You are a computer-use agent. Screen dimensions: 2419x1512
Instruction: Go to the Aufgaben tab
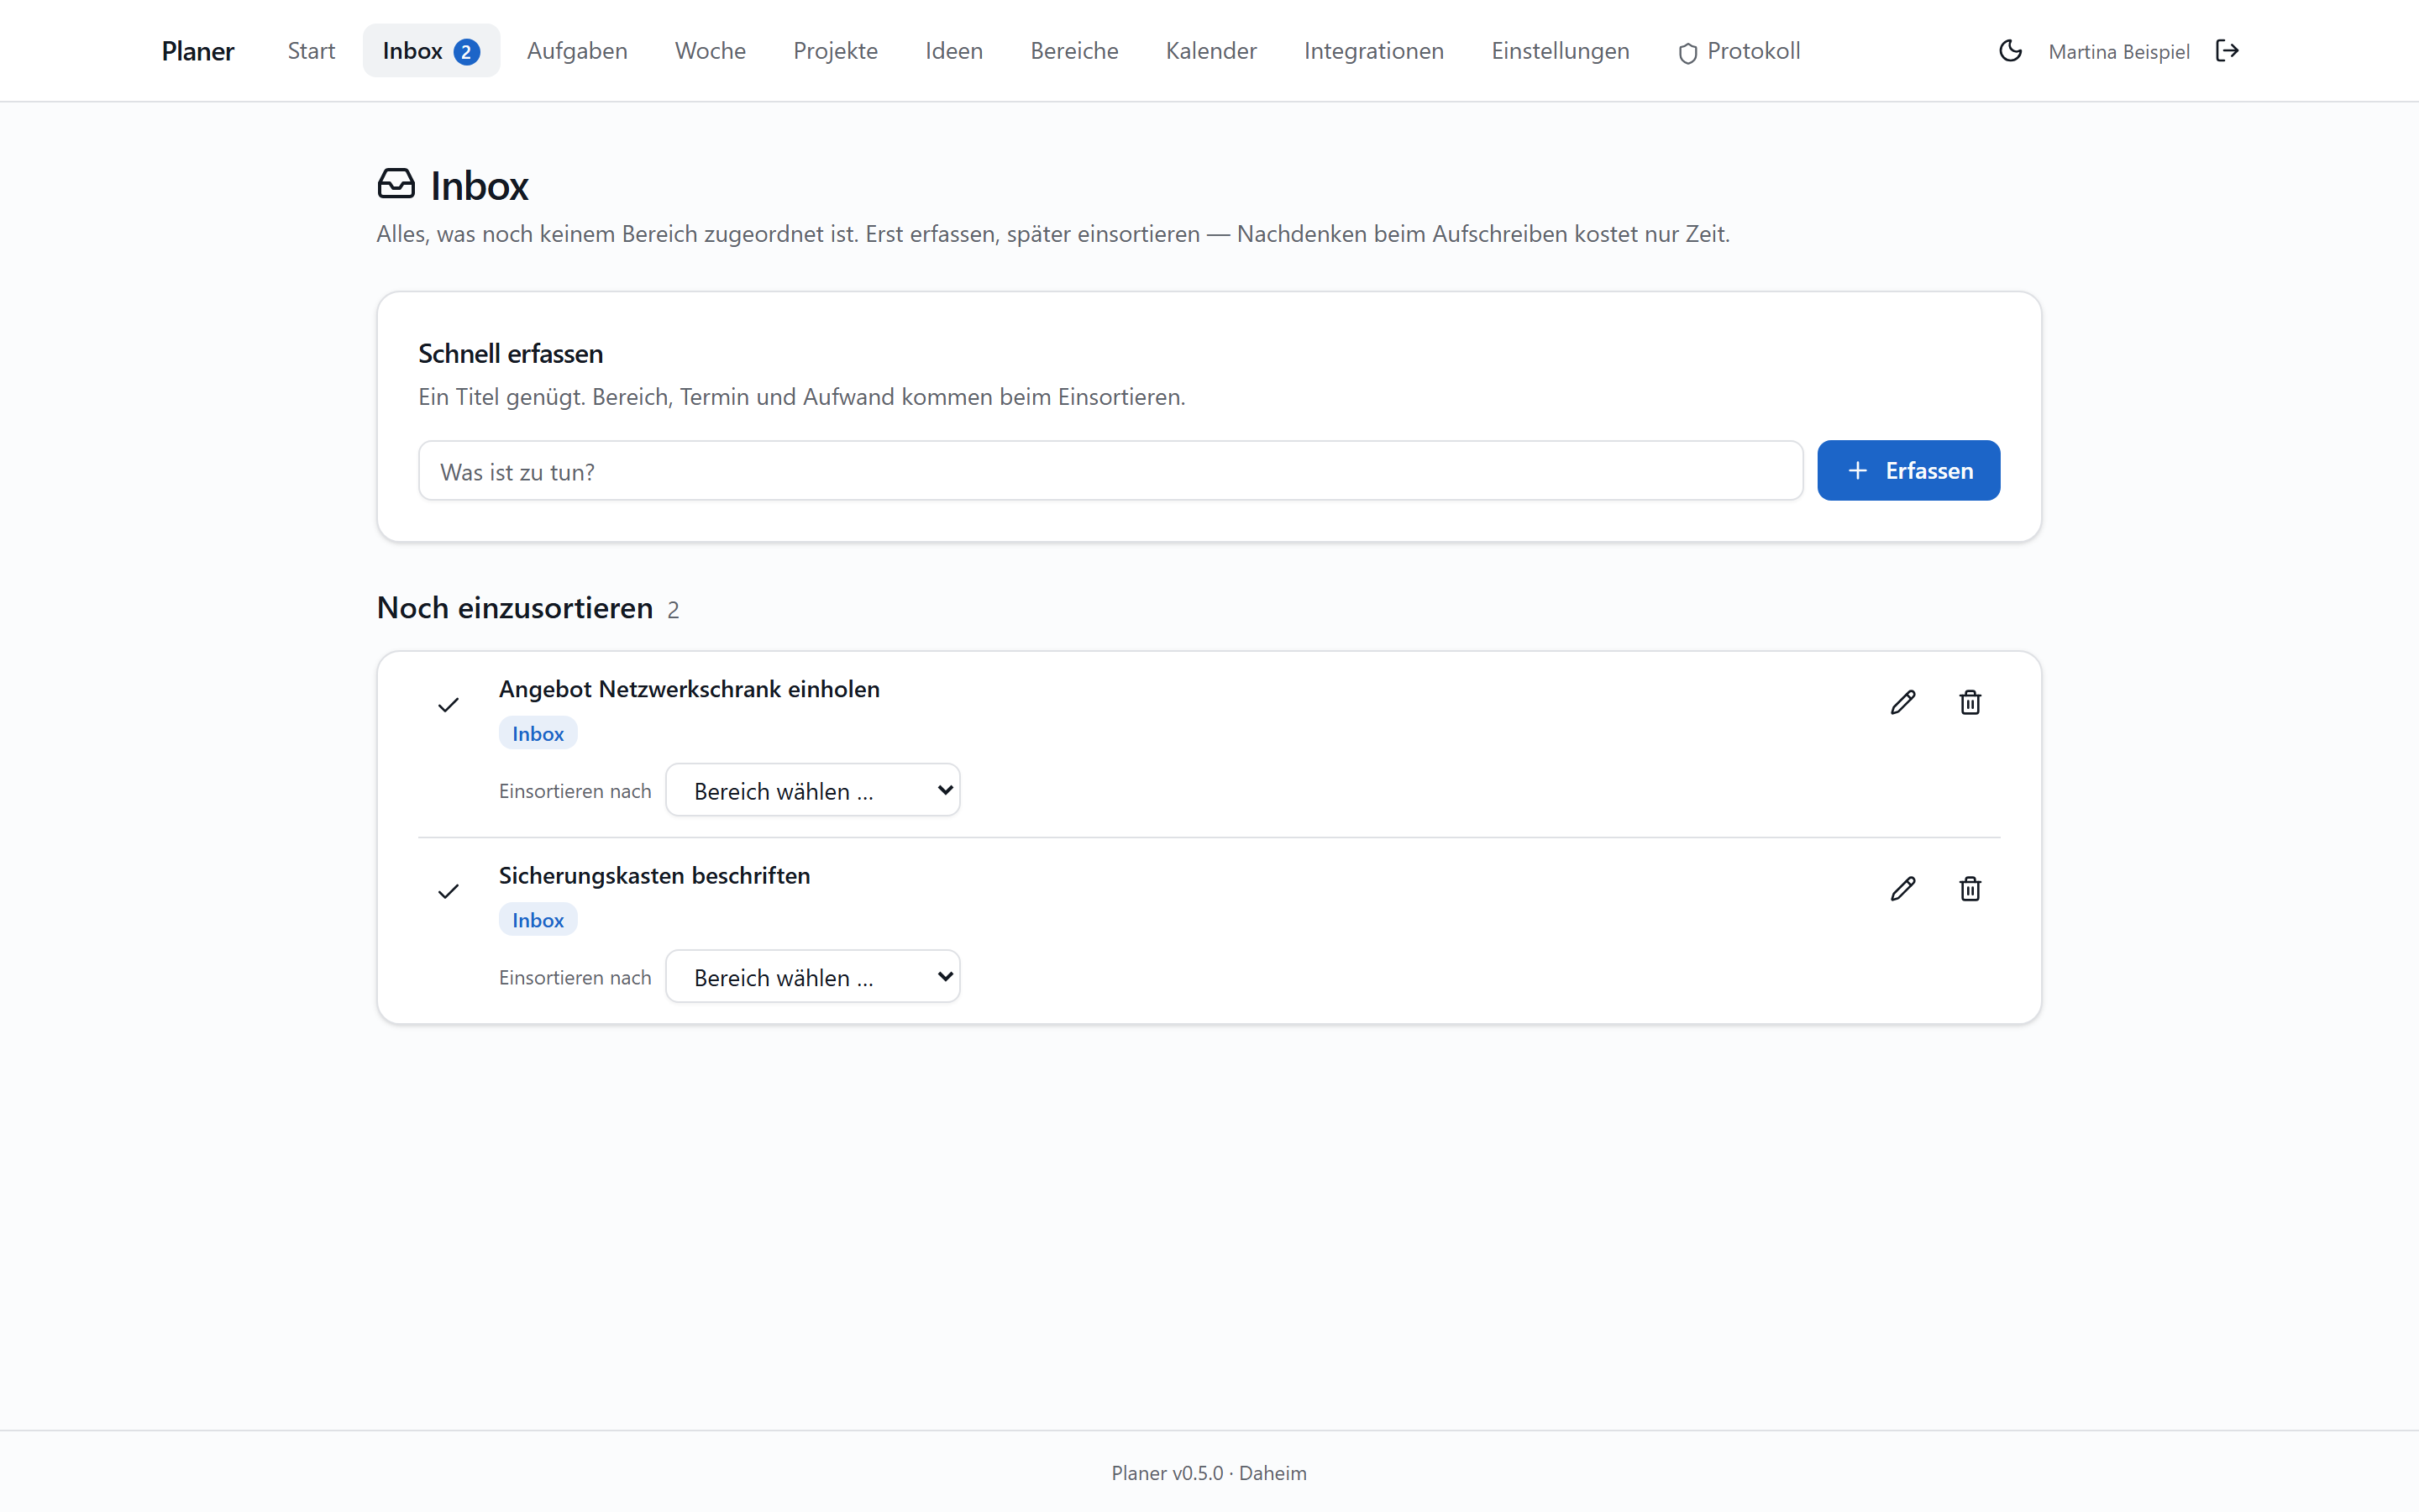click(x=577, y=51)
